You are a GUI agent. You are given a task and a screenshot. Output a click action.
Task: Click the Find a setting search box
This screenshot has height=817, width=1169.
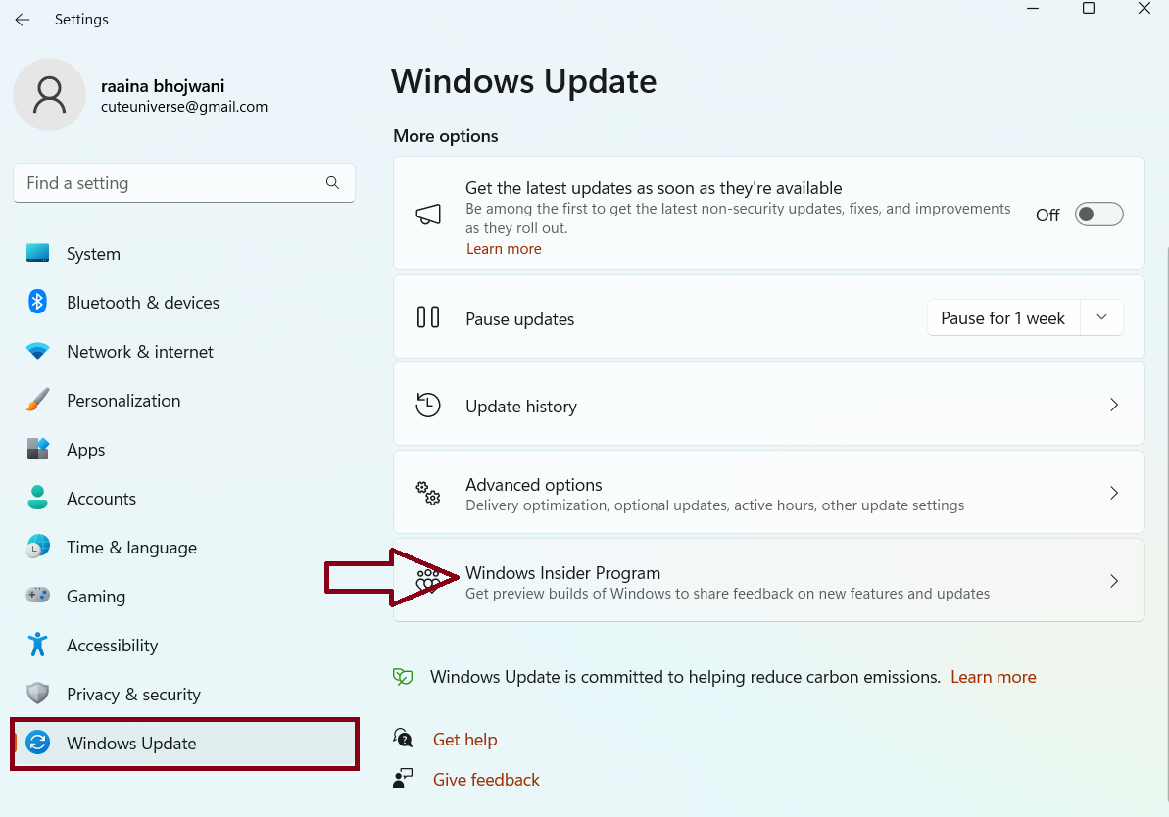(171, 183)
